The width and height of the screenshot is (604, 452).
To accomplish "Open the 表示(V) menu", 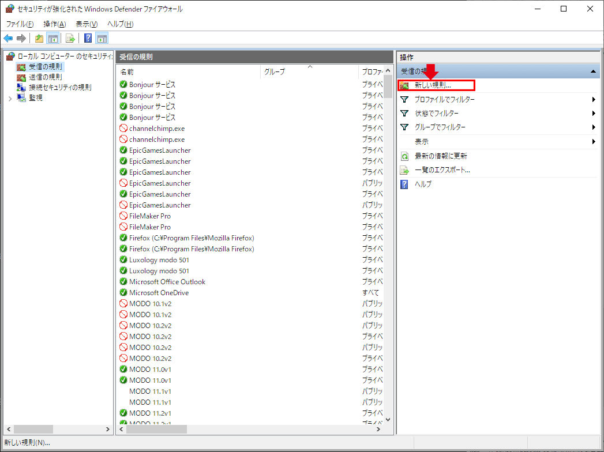I will click(87, 24).
